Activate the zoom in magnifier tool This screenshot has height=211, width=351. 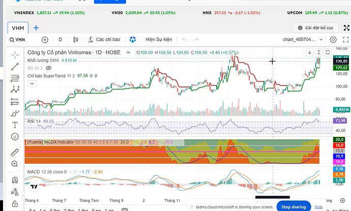pyautogui.click(x=15, y=164)
